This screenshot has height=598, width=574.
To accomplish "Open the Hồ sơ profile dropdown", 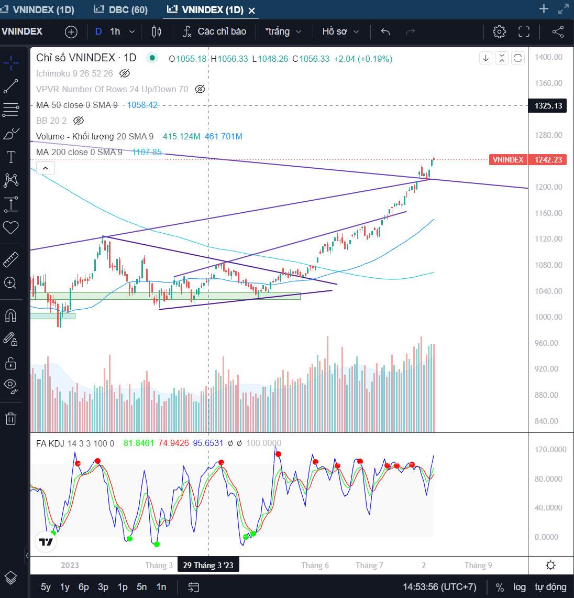I will pos(340,31).
